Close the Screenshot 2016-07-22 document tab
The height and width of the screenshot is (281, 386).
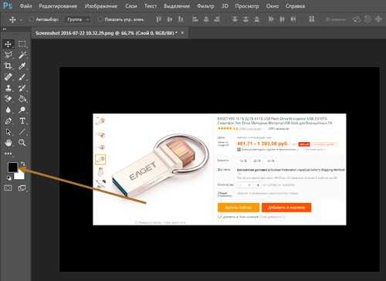coord(182,33)
